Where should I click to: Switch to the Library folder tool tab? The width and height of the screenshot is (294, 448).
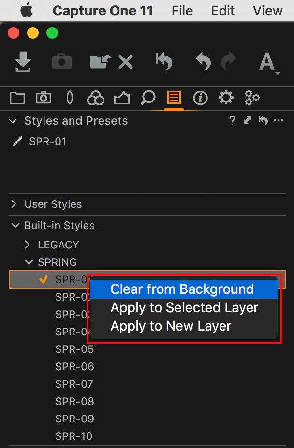click(x=17, y=98)
